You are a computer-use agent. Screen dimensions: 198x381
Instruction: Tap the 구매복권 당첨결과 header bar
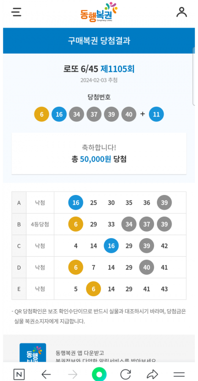[99, 41]
